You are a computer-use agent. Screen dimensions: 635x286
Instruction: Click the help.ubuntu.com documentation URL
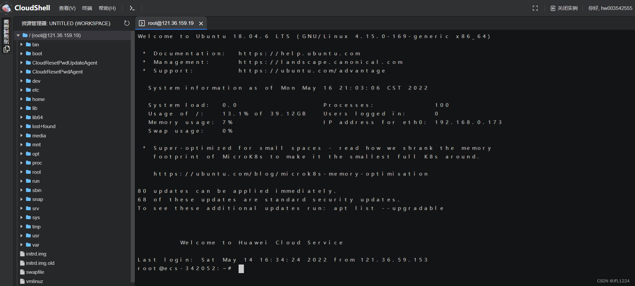(x=299, y=54)
